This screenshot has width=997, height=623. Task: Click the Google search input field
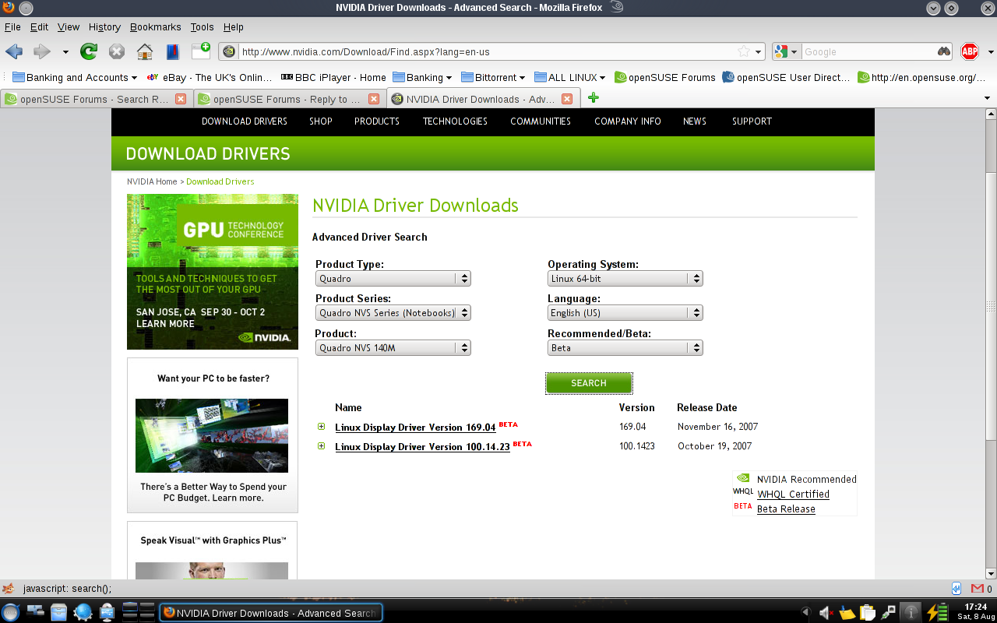(x=868, y=52)
